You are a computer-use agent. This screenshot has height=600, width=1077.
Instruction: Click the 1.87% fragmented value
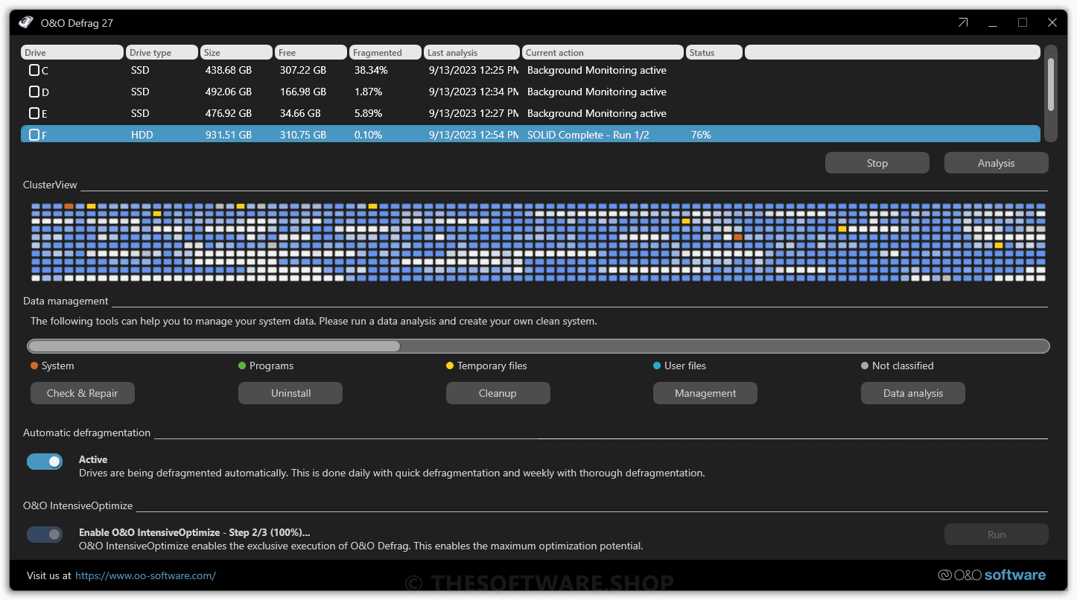[x=368, y=92]
